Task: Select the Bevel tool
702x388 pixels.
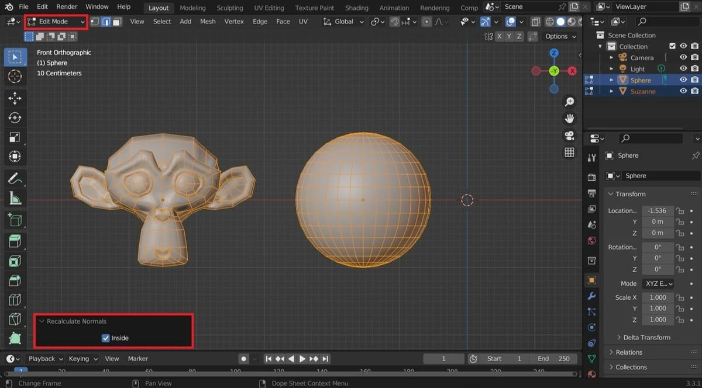Action: pos(15,280)
